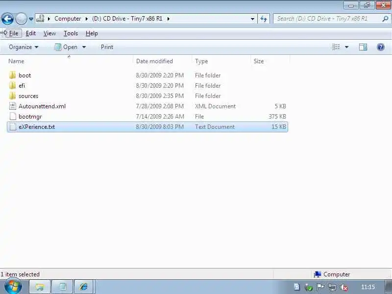Change view using the view icon

336,47
